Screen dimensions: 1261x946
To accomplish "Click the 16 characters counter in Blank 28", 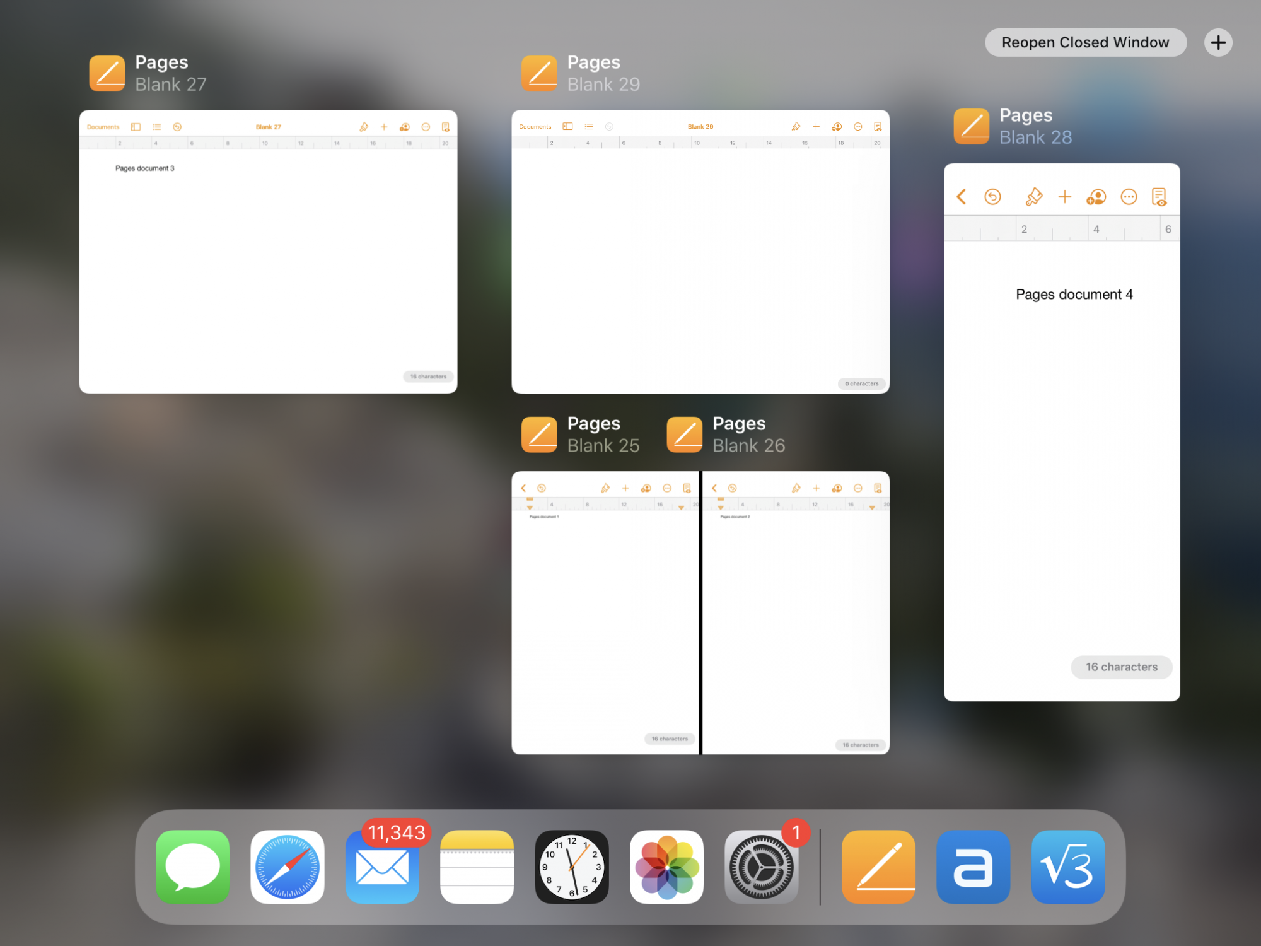I will click(x=1121, y=667).
